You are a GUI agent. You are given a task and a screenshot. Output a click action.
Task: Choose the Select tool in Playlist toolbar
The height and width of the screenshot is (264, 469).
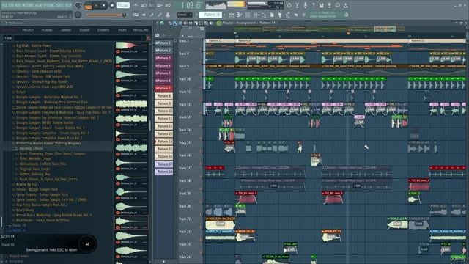click(x=201, y=23)
